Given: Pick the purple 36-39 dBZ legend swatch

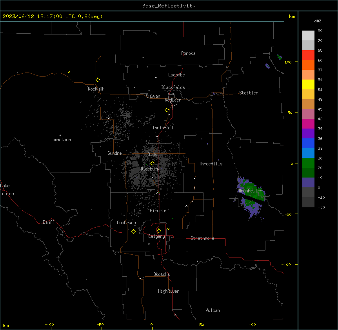Looking at the screenshot, I should pos(308,134).
